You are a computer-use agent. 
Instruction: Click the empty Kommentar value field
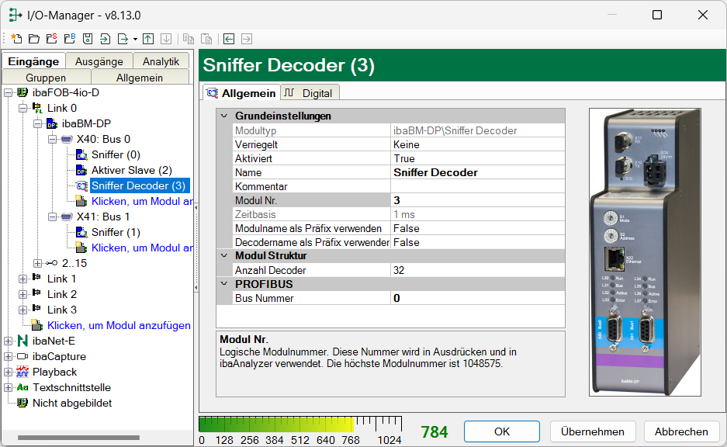pyautogui.click(x=478, y=186)
